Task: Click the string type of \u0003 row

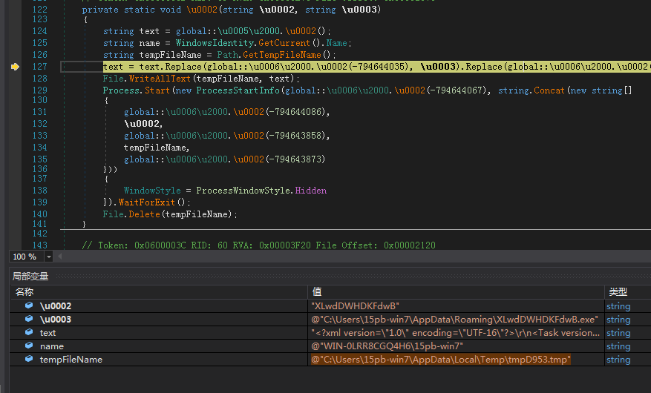Action: click(x=618, y=319)
